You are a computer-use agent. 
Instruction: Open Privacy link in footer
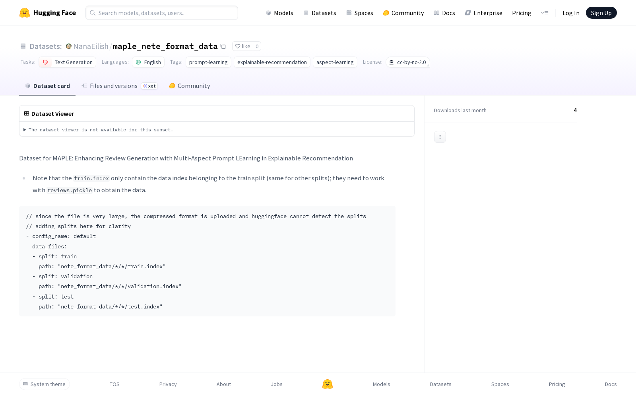[x=168, y=384]
